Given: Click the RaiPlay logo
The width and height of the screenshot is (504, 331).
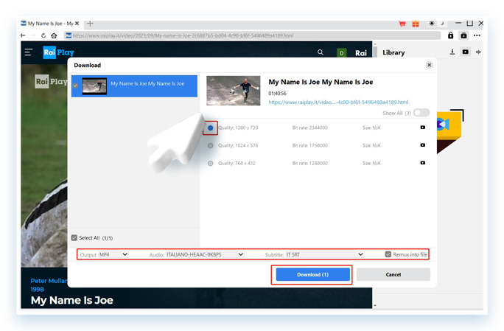Looking at the screenshot, I should click(58, 52).
